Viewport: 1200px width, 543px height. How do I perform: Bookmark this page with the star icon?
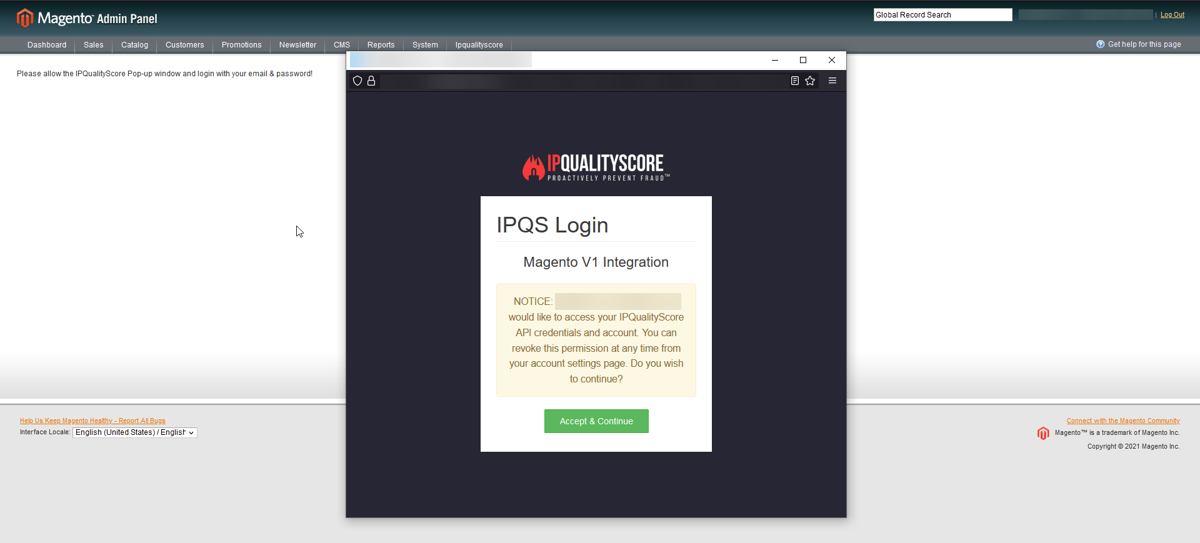coord(810,81)
